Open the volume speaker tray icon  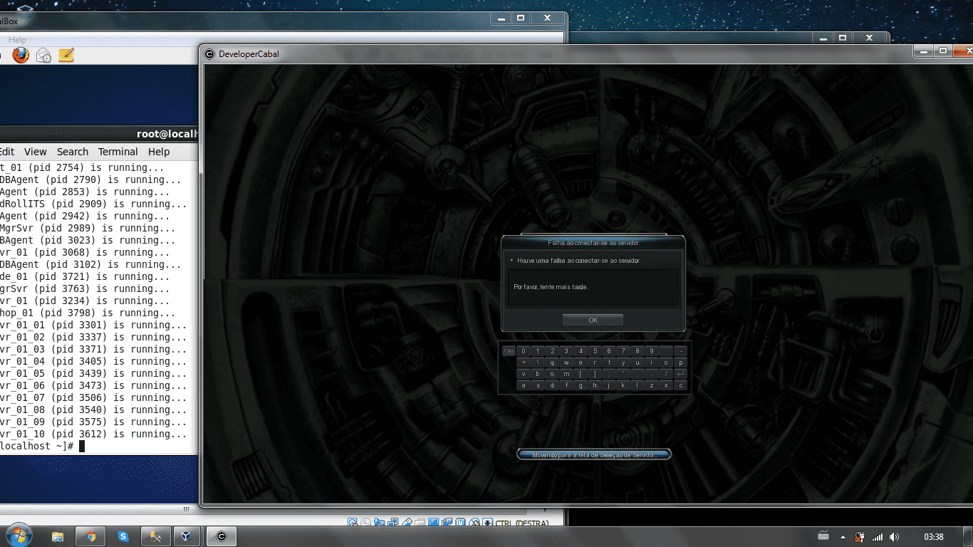click(895, 537)
